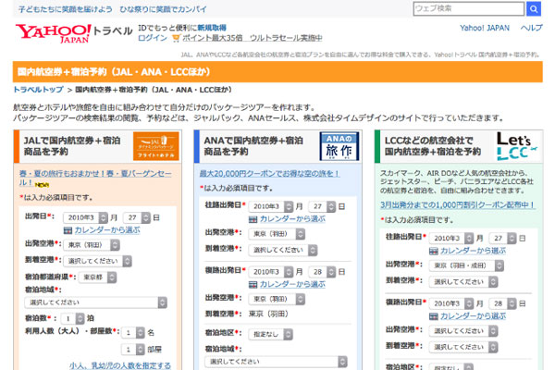Click the 新規取得 link
Viewport: 555px width, 370px height.
pos(212,28)
